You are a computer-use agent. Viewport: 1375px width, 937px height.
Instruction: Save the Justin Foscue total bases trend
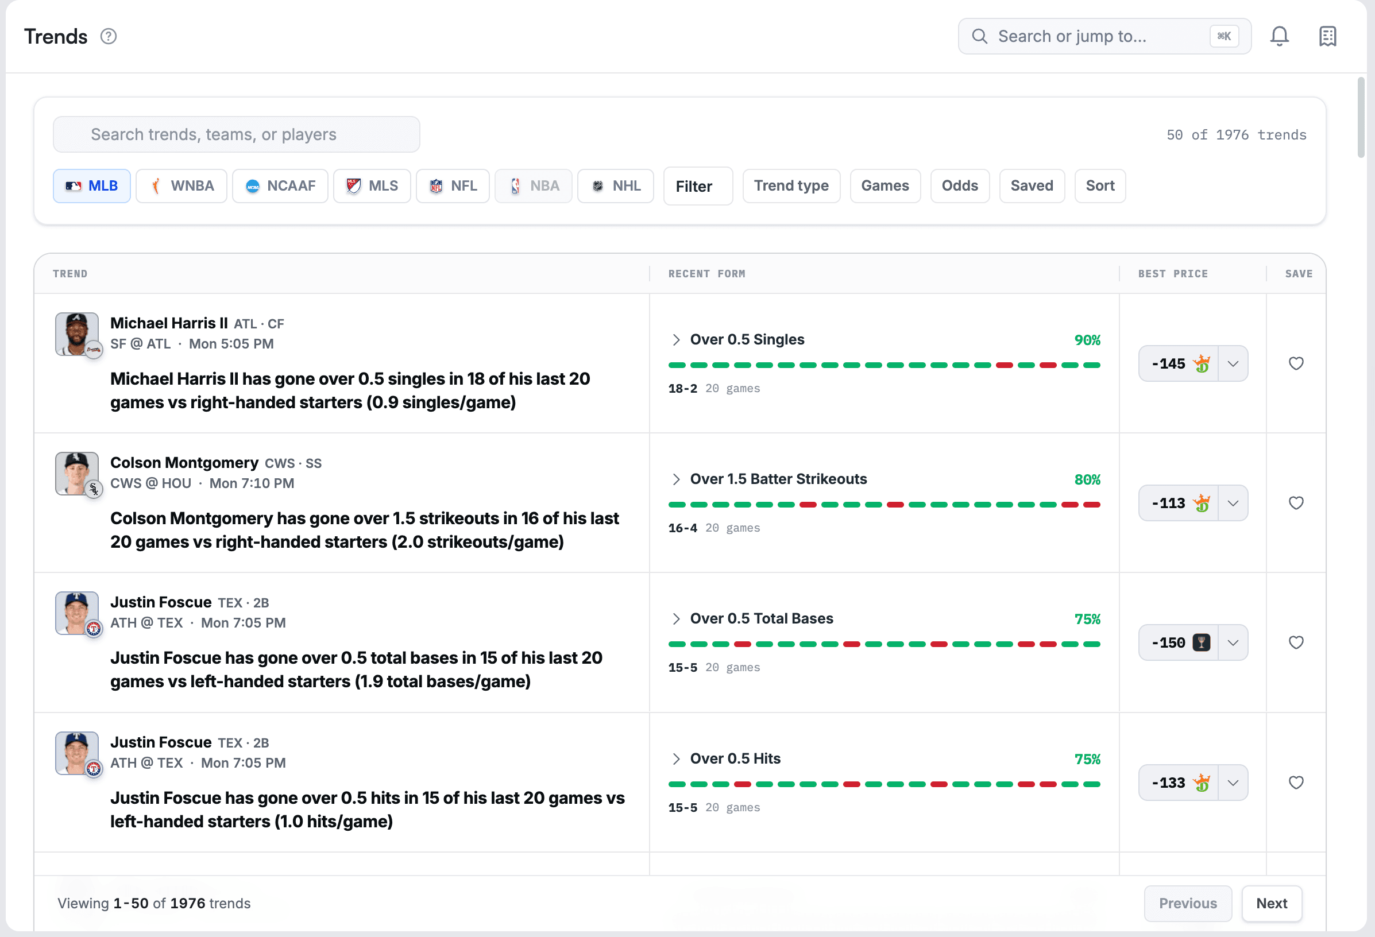point(1296,642)
